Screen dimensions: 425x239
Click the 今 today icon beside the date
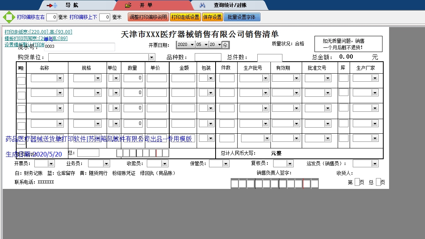point(226,44)
